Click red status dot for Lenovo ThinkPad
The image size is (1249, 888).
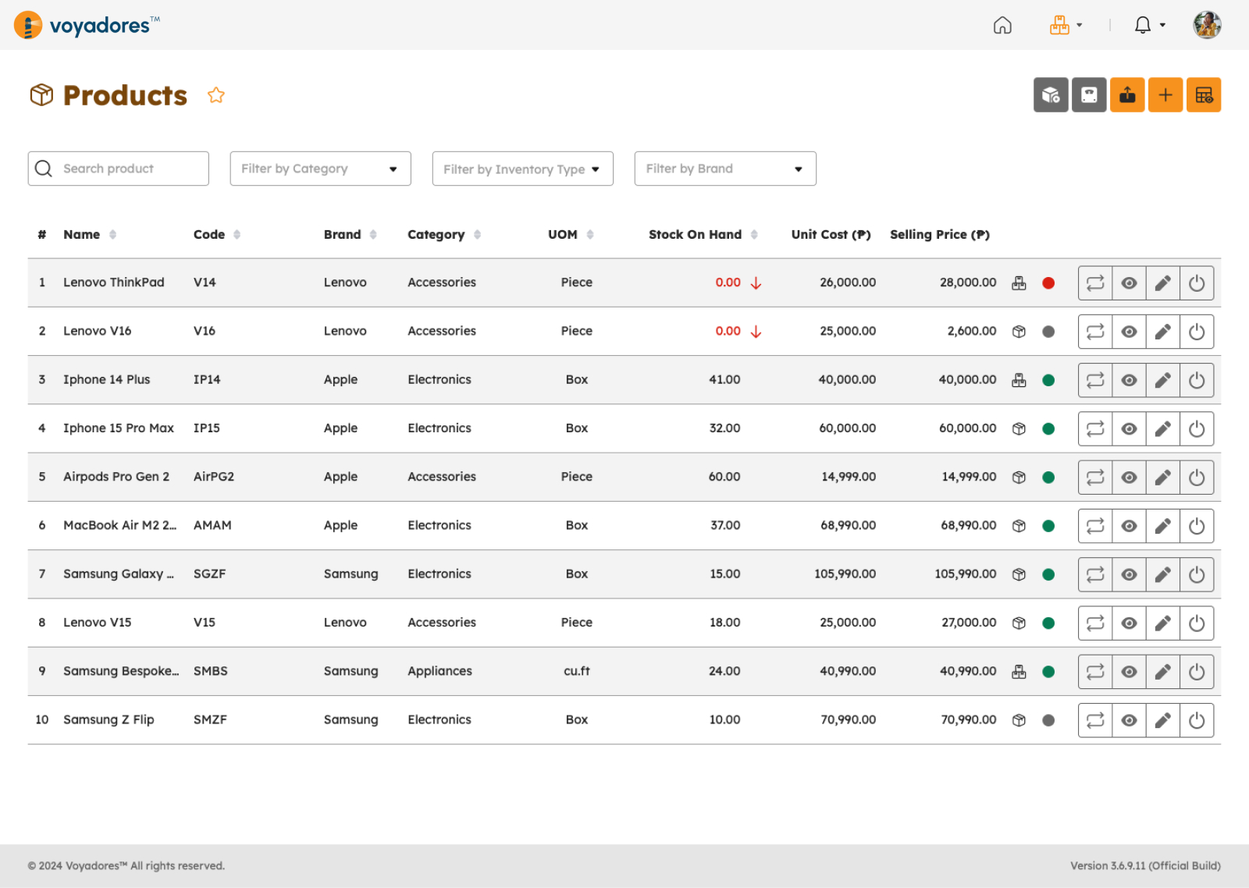[x=1048, y=283]
